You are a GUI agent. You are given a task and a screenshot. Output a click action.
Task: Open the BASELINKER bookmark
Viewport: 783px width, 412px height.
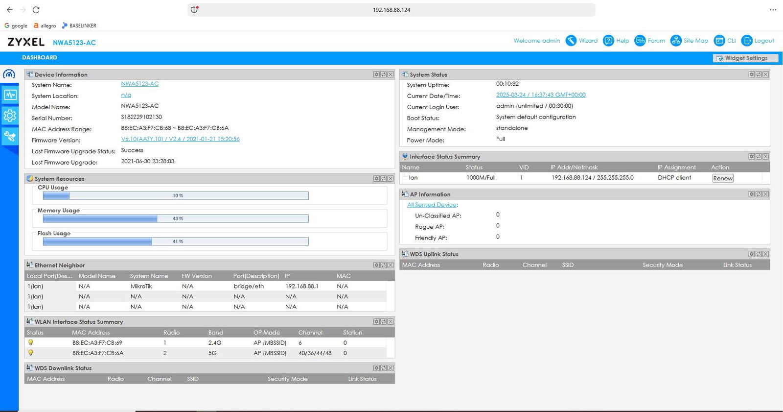pyautogui.click(x=79, y=25)
